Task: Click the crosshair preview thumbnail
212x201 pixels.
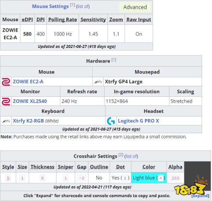Action: pyautogui.click(x=198, y=176)
